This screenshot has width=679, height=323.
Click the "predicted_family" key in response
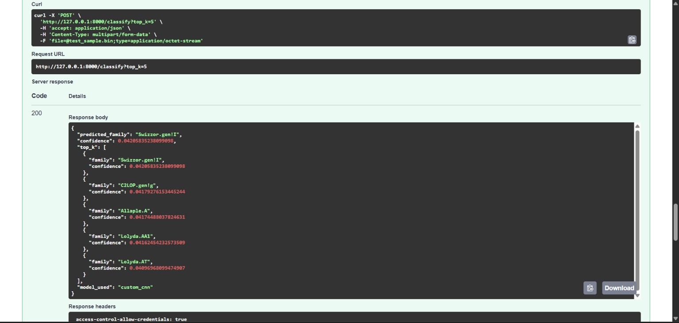(x=104, y=134)
